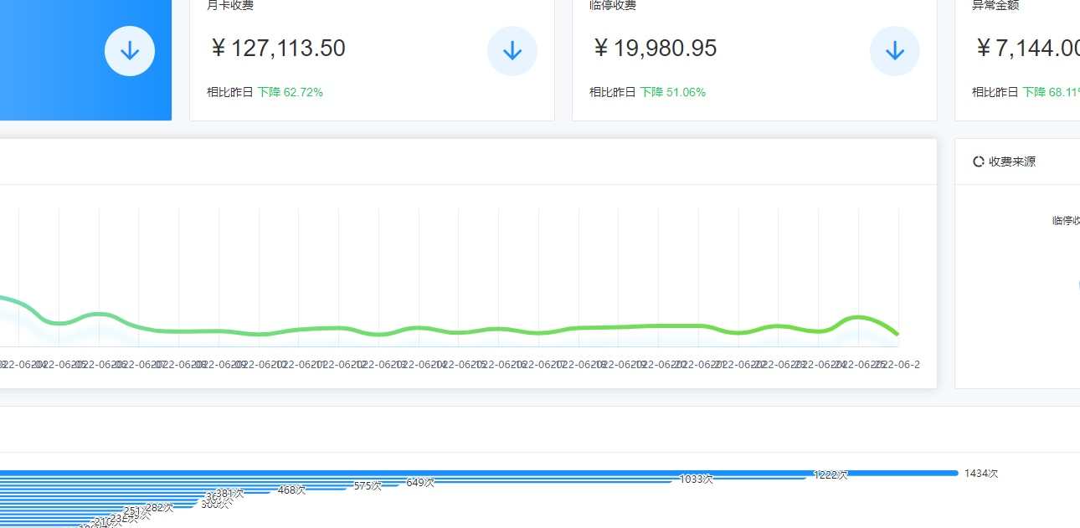Click the 下降 62.72% change text
1080x528 pixels.
(290, 92)
